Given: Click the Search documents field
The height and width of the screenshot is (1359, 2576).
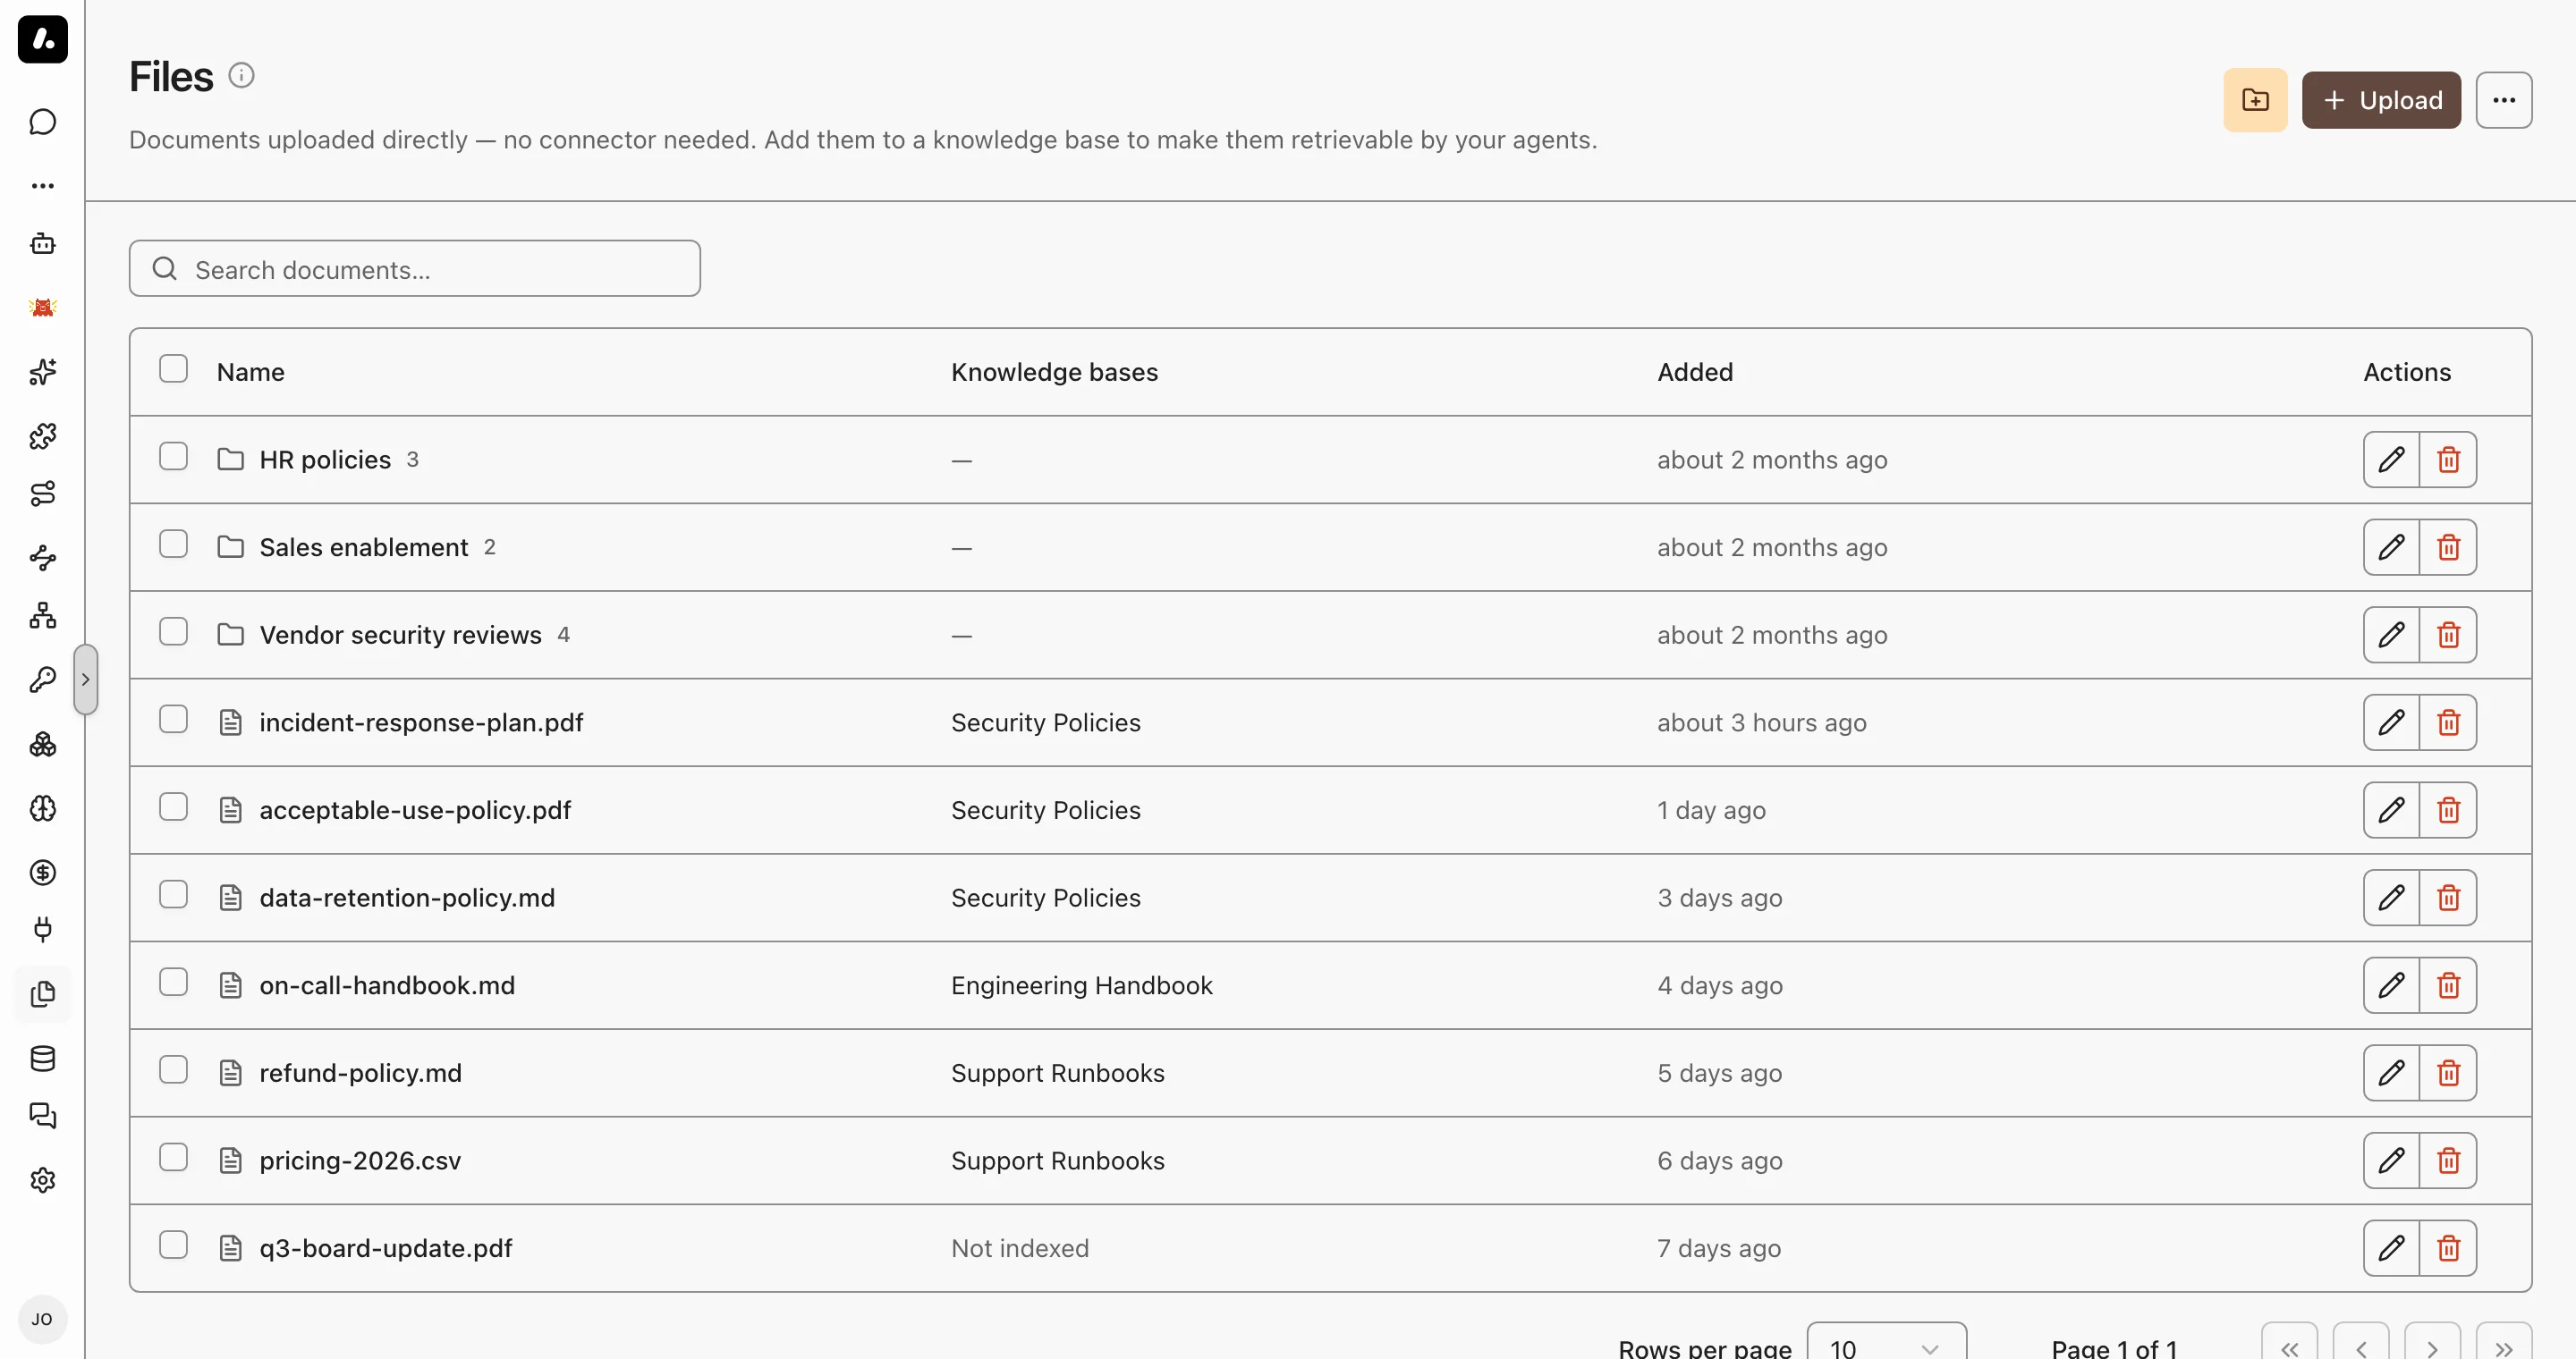Looking at the screenshot, I should click(x=415, y=269).
